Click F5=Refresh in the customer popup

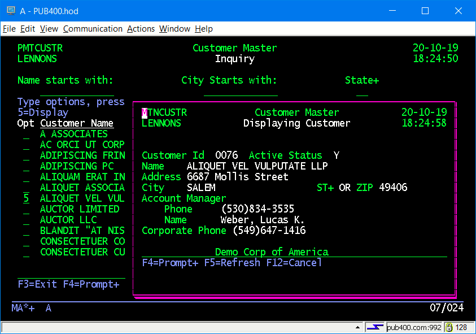tap(232, 263)
